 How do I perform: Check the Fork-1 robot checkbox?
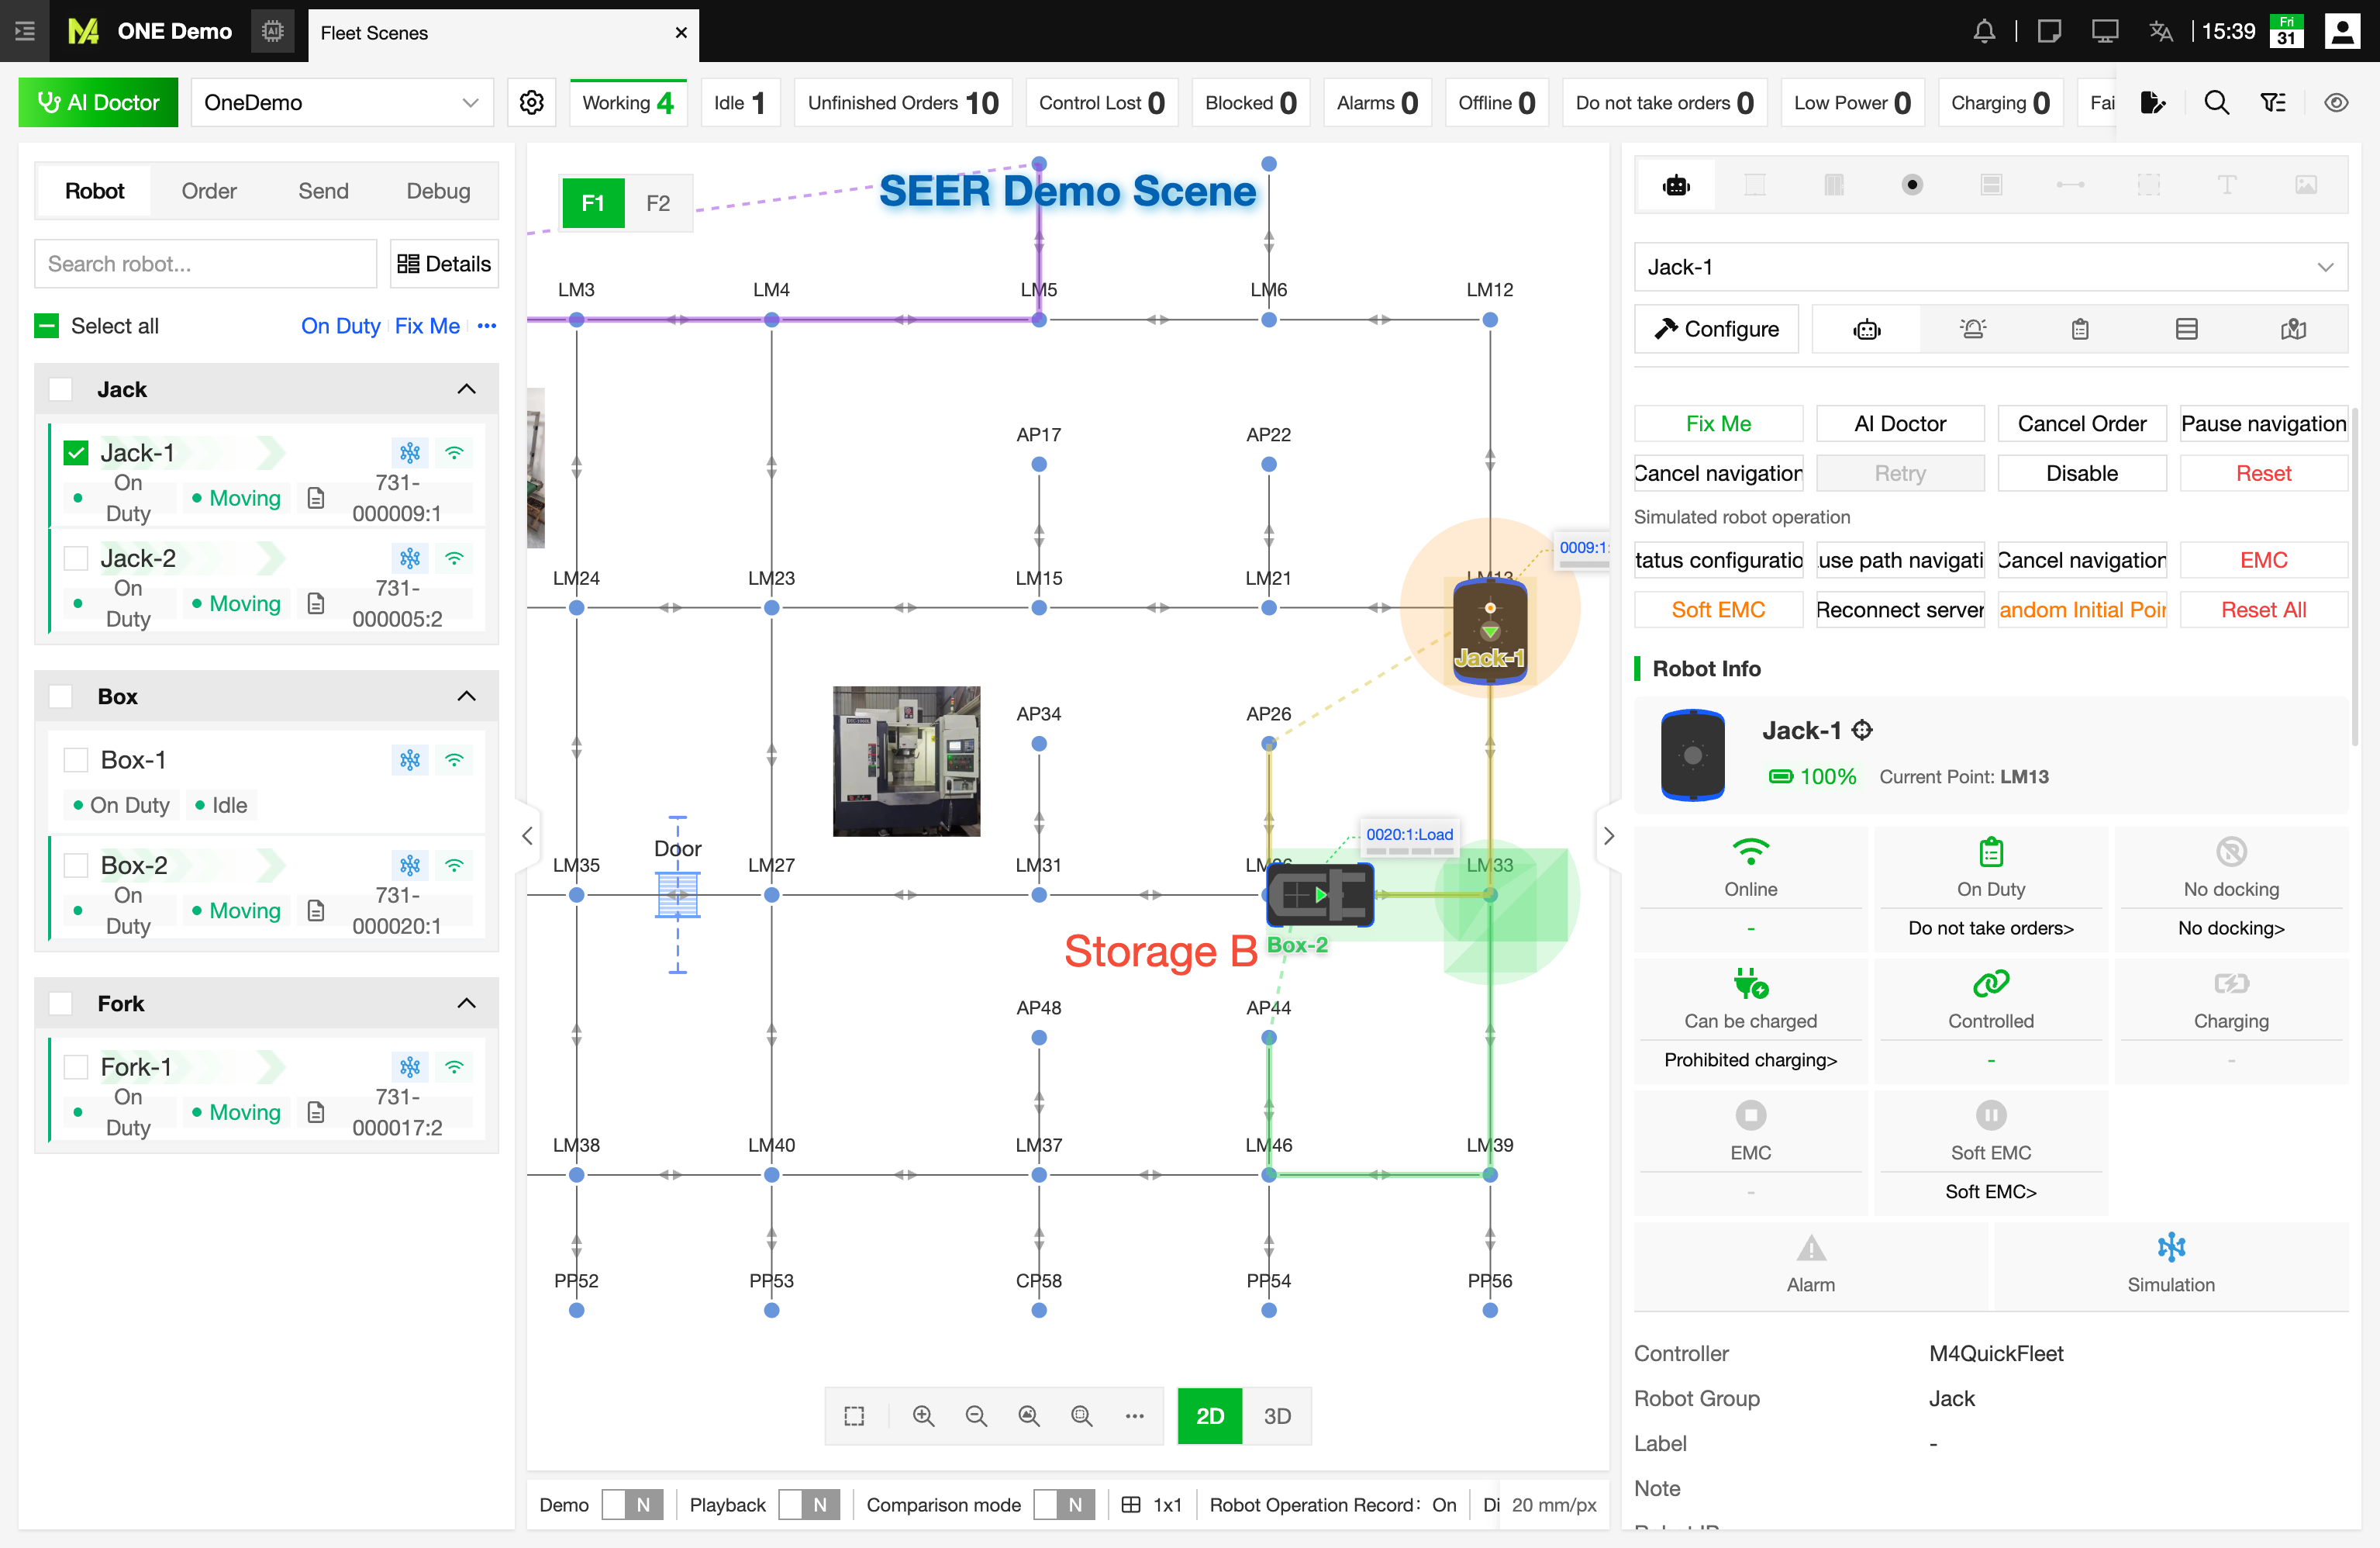tap(76, 1068)
